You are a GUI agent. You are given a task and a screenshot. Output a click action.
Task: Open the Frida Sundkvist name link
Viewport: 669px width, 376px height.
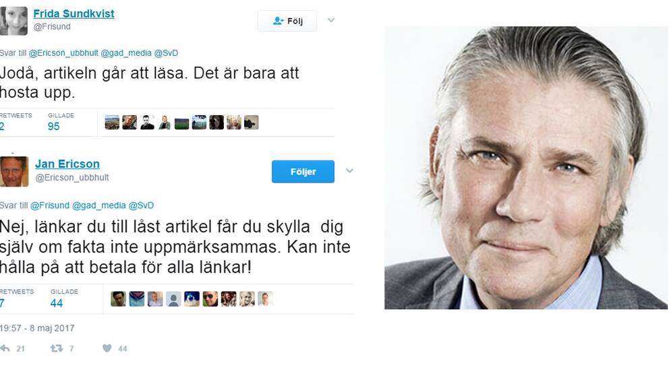[74, 13]
